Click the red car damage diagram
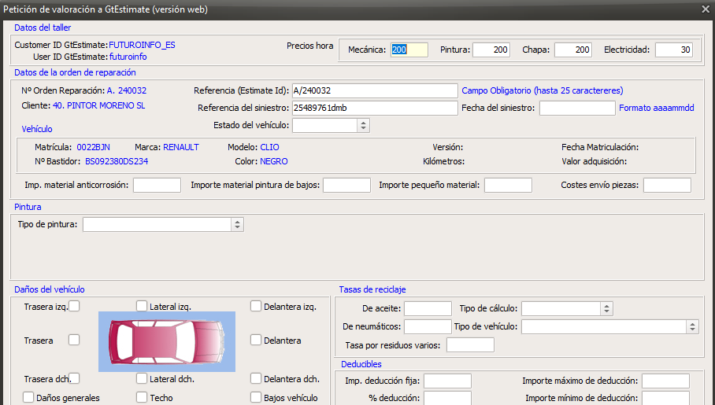Image resolution: width=715 pixels, height=405 pixels. (x=167, y=341)
